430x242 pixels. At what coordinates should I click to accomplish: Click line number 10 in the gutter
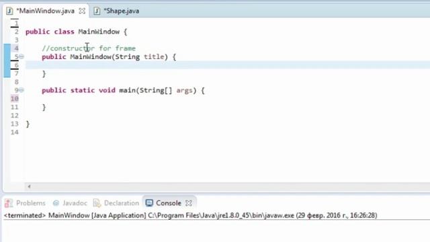[15, 99]
